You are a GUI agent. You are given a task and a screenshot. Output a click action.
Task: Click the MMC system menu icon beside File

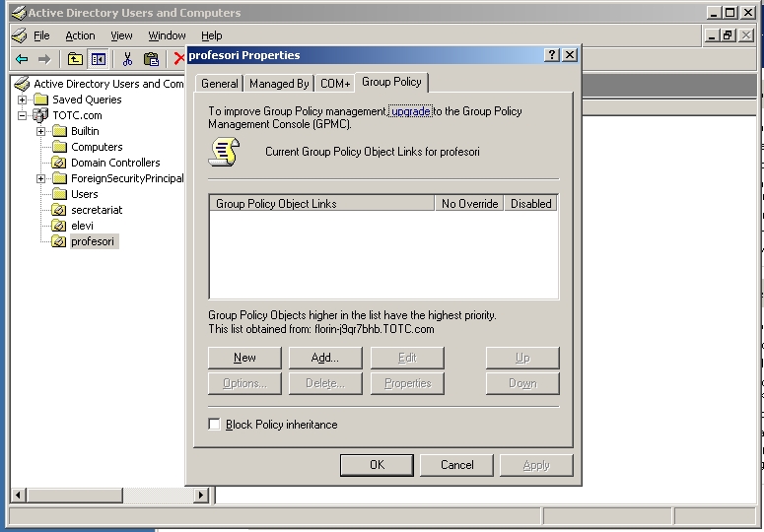19,35
